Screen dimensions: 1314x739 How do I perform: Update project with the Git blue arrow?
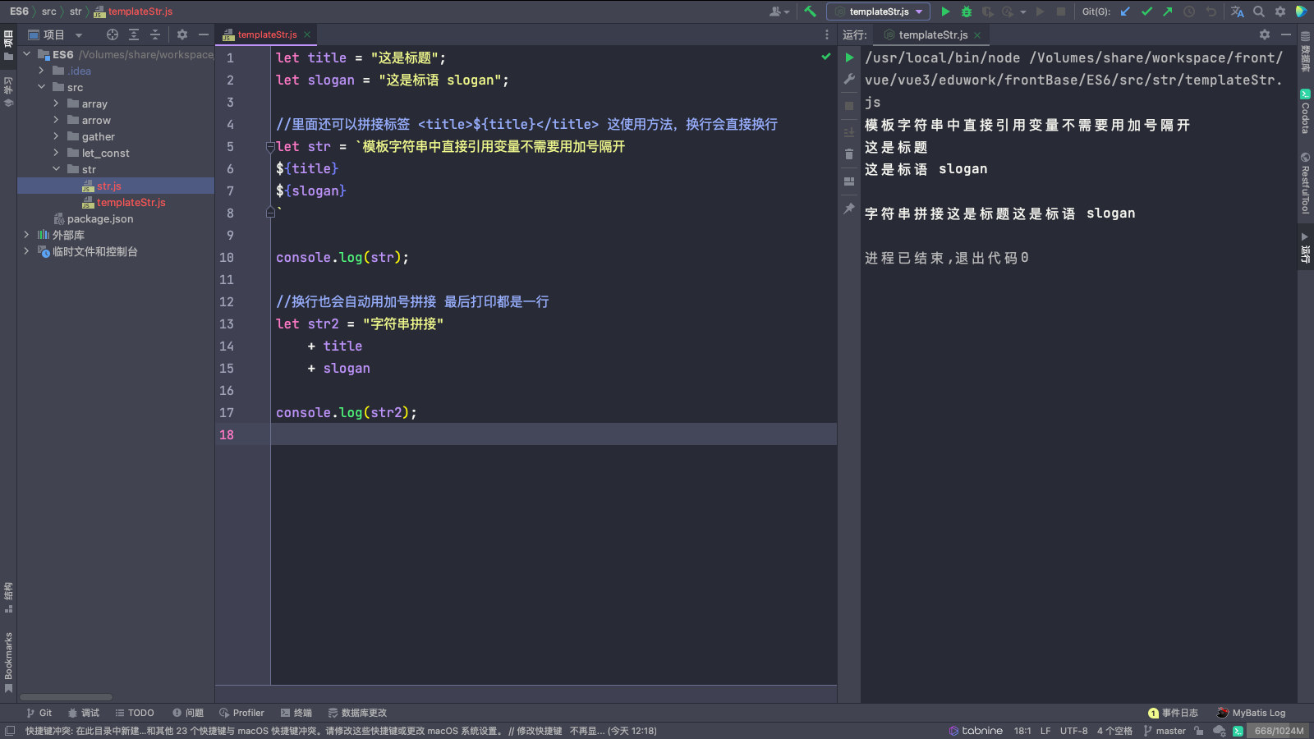coord(1125,11)
